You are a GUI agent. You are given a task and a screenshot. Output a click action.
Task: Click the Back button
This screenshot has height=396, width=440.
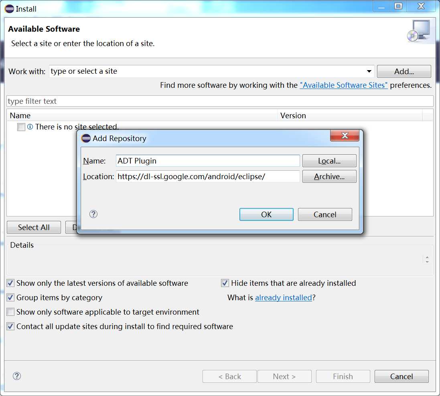pos(229,376)
